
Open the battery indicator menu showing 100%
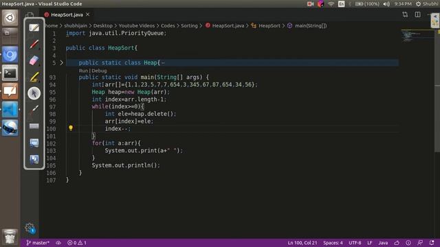(367, 4)
